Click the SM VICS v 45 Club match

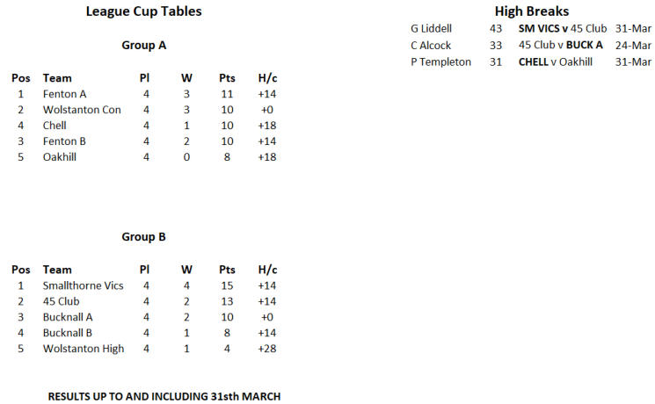(563, 29)
